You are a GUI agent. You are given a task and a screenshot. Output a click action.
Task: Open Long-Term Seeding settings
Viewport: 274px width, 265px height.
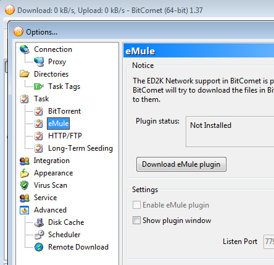coord(80,148)
